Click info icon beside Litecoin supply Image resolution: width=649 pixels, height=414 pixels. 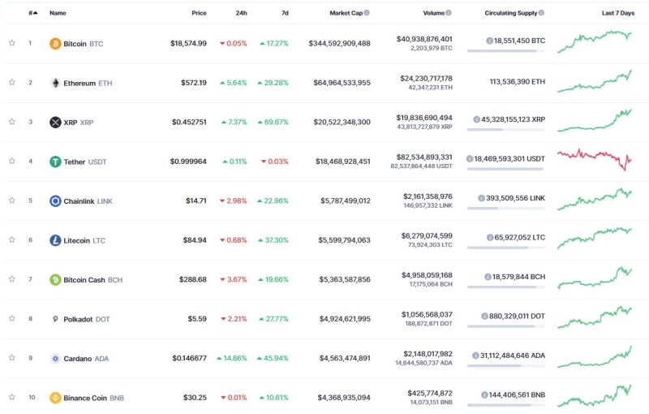click(490, 237)
